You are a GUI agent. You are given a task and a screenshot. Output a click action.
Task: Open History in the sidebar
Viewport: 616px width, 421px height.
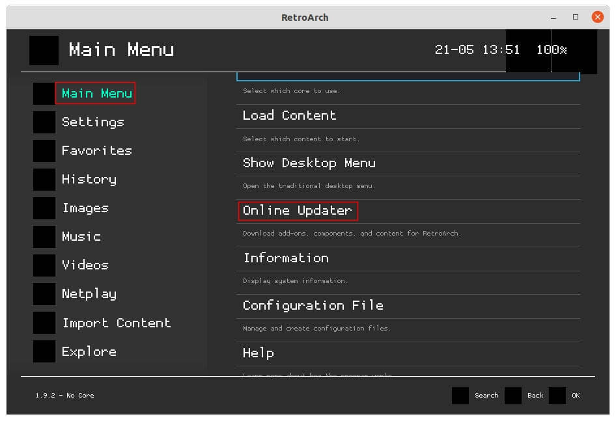tap(89, 180)
